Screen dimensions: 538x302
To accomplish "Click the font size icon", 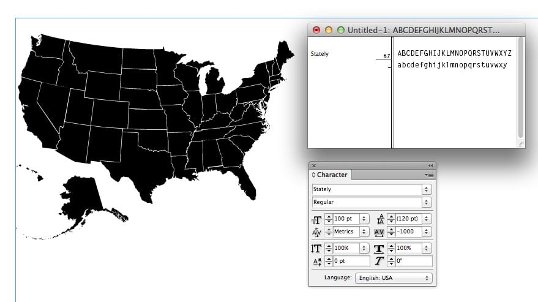I will click(x=316, y=219).
